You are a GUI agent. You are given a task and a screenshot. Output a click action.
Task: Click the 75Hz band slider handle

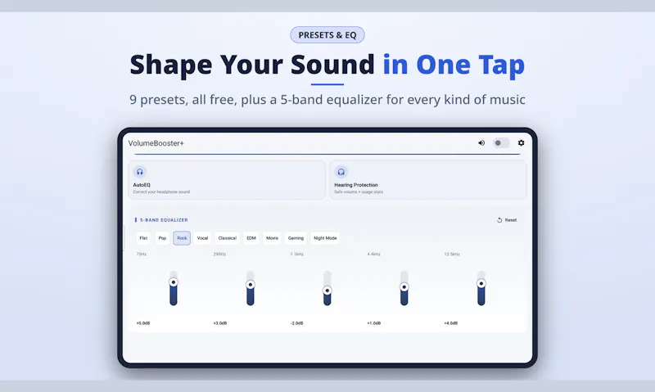pos(174,282)
